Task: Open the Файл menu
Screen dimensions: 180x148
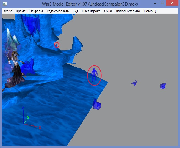Action: coord(8,11)
